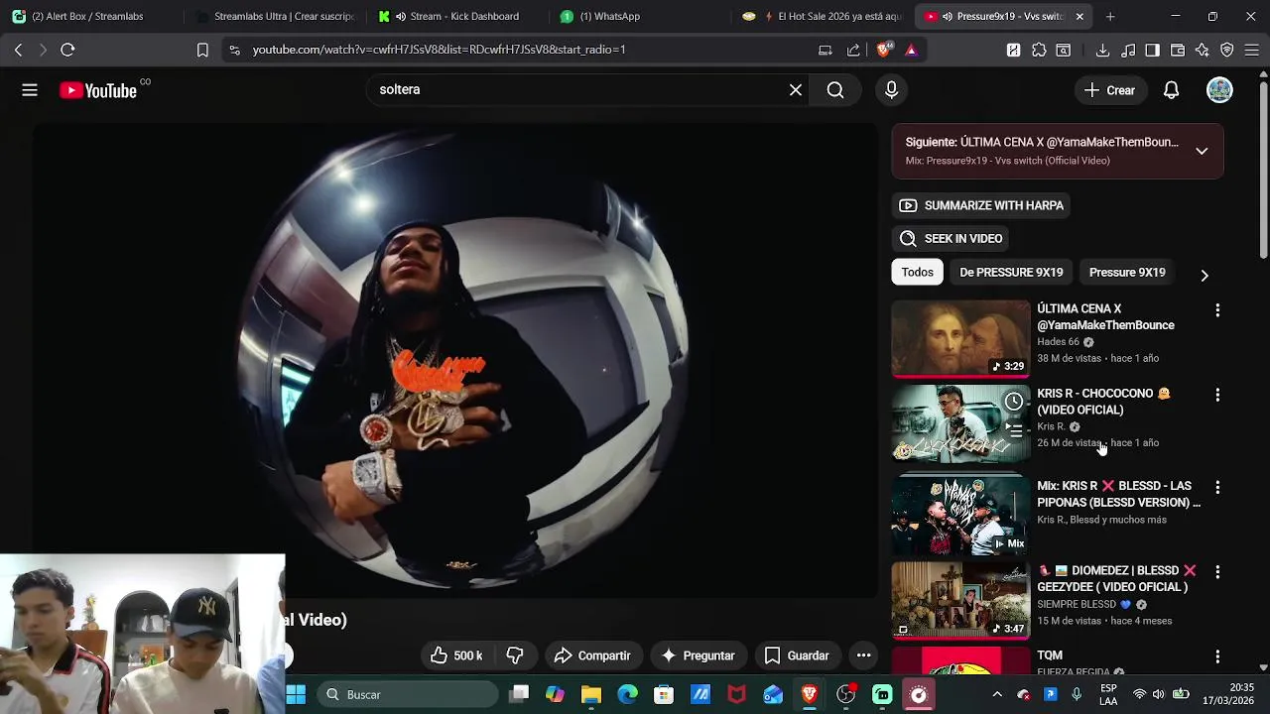Open the account avatar menu
This screenshot has width=1270, height=714.
1219,90
